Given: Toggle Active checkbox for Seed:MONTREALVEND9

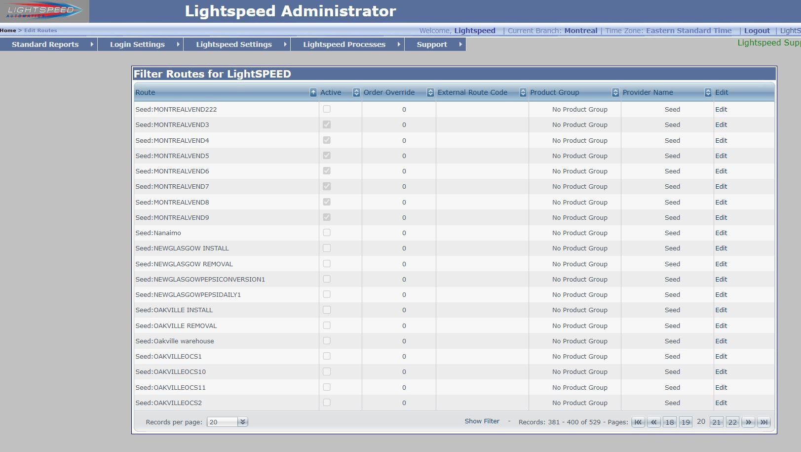Looking at the screenshot, I should 327,217.
